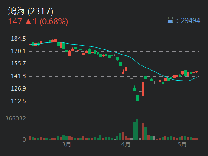This screenshot has height=156, width=208.
Task: Click the 184.5 price axis label
Action: click(x=18, y=39)
